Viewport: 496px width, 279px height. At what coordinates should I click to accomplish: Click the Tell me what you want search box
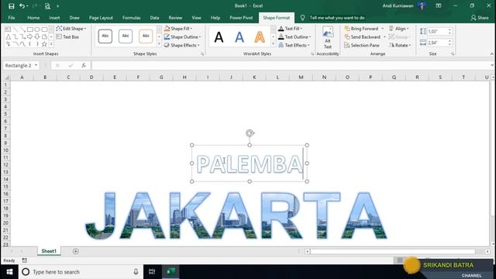point(337,18)
